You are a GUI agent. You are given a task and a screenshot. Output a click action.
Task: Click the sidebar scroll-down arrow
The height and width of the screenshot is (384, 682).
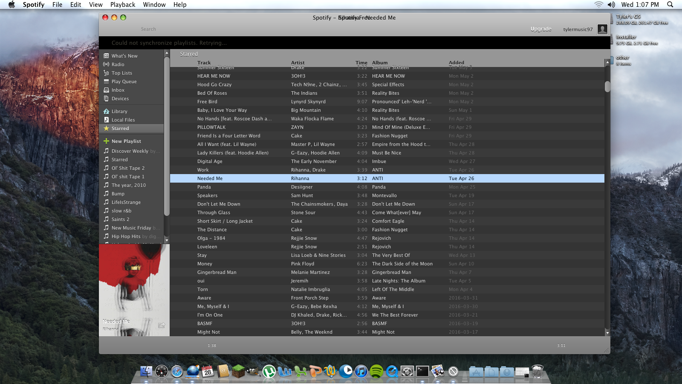[167, 241]
